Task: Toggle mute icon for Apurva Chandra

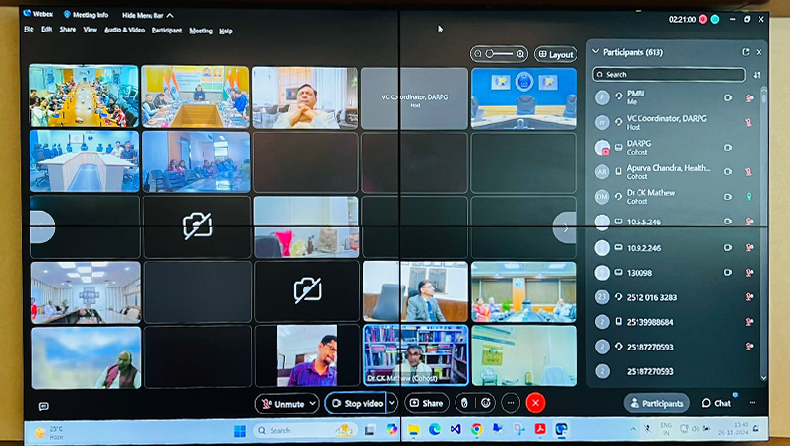Action: (x=749, y=172)
